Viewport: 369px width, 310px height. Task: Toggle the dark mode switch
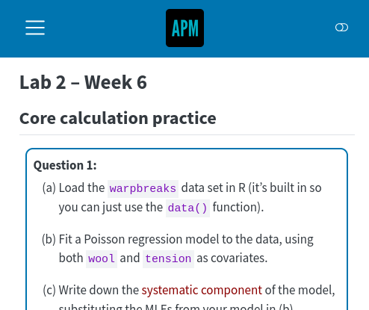pyautogui.click(x=341, y=28)
